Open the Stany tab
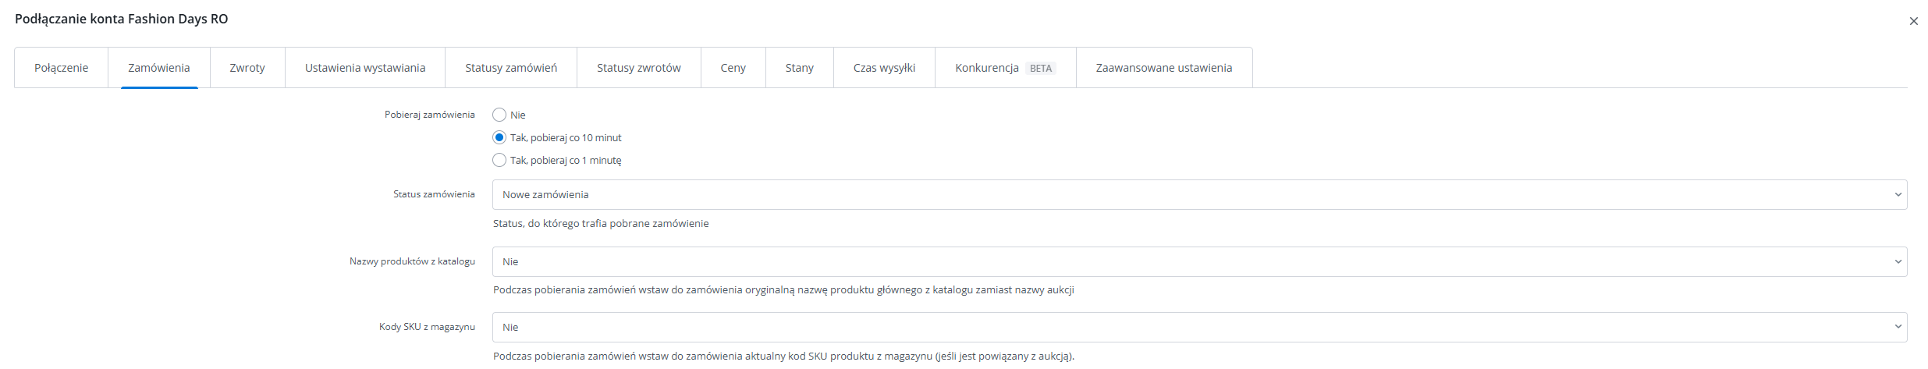The width and height of the screenshot is (1928, 369). pyautogui.click(x=800, y=68)
